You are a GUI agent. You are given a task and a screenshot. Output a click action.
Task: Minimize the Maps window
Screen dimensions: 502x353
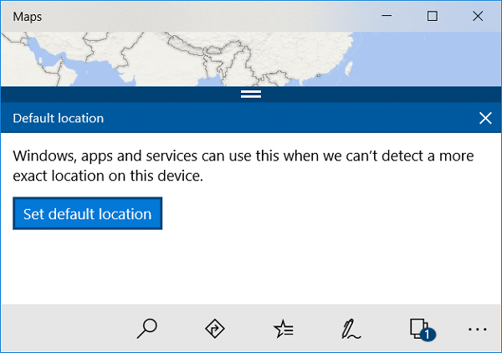[x=387, y=16]
